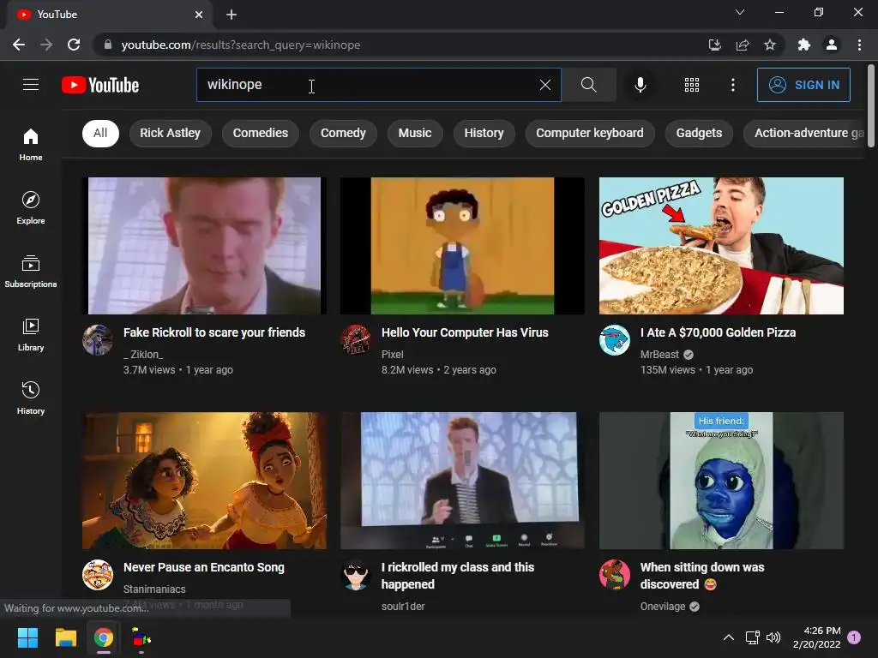Select the All filter chip
Image resolution: width=878 pixels, height=658 pixels.
(100, 133)
